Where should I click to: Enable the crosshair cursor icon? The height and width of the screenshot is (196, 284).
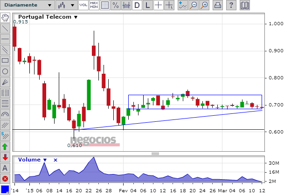coord(158,5)
